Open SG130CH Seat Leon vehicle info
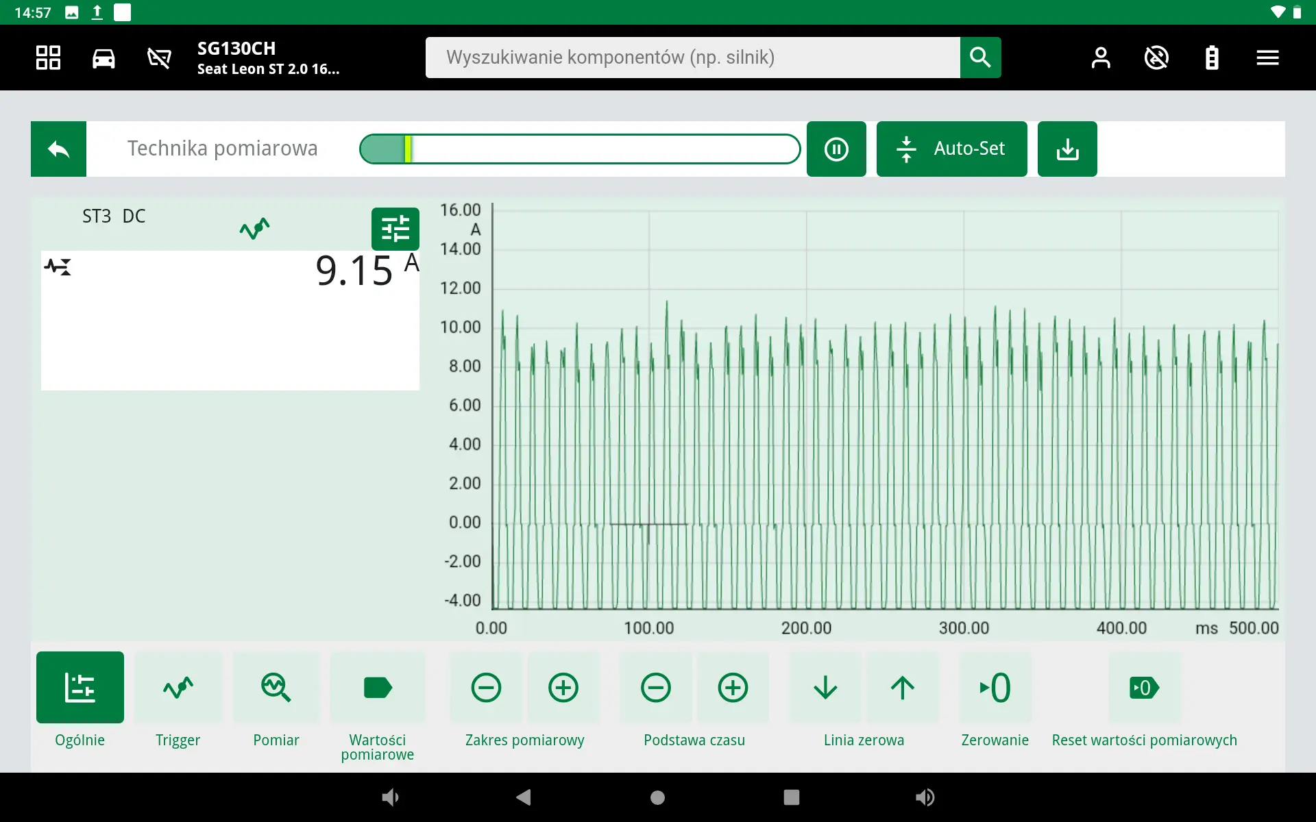The height and width of the screenshot is (822, 1316). [268, 58]
